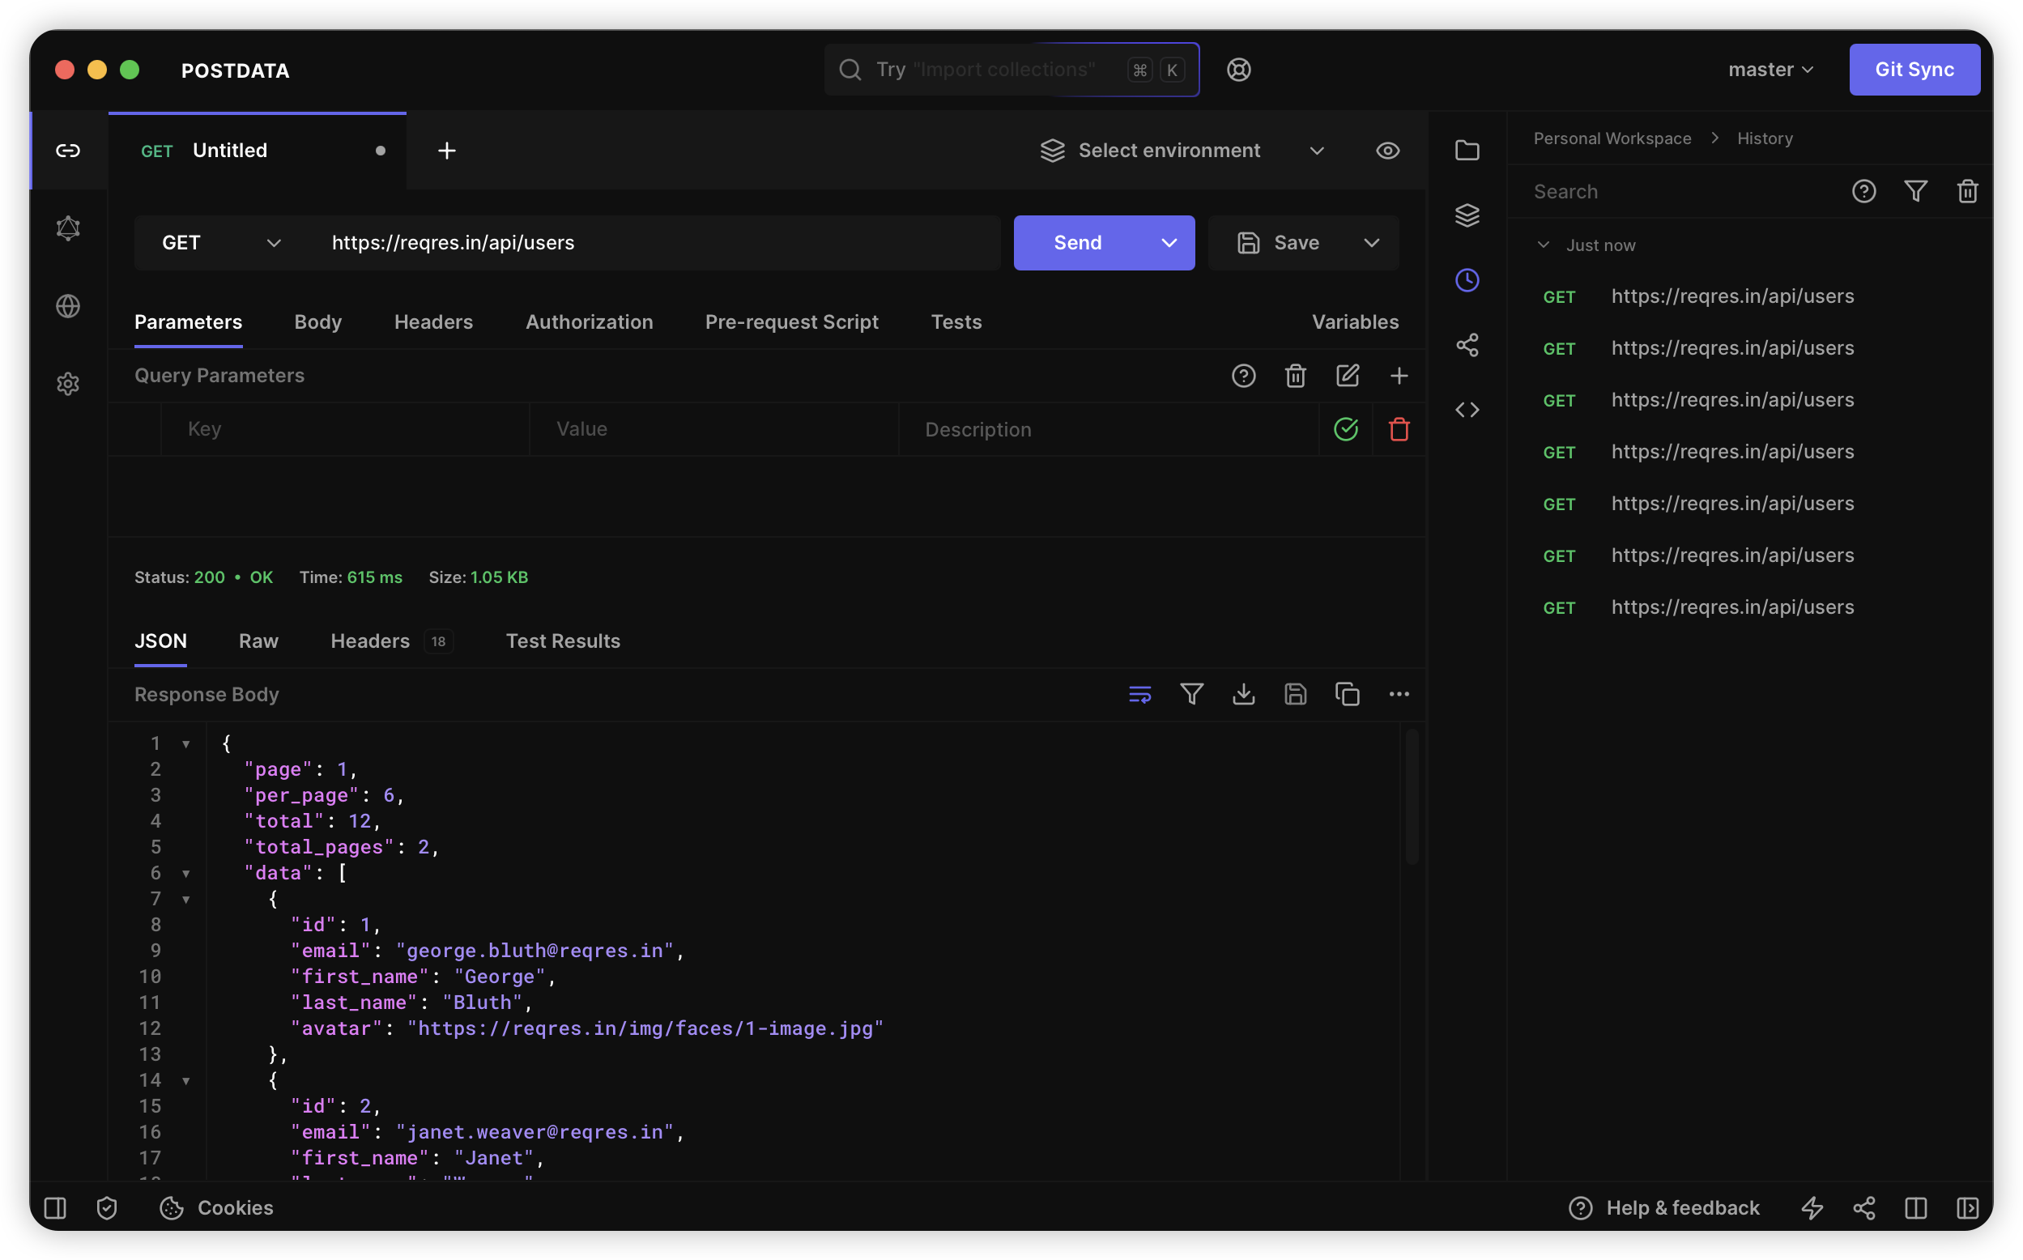
Task: Copy the response body to clipboard
Action: pyautogui.click(x=1347, y=694)
